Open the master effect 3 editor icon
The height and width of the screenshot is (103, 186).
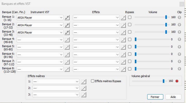click(84, 94)
